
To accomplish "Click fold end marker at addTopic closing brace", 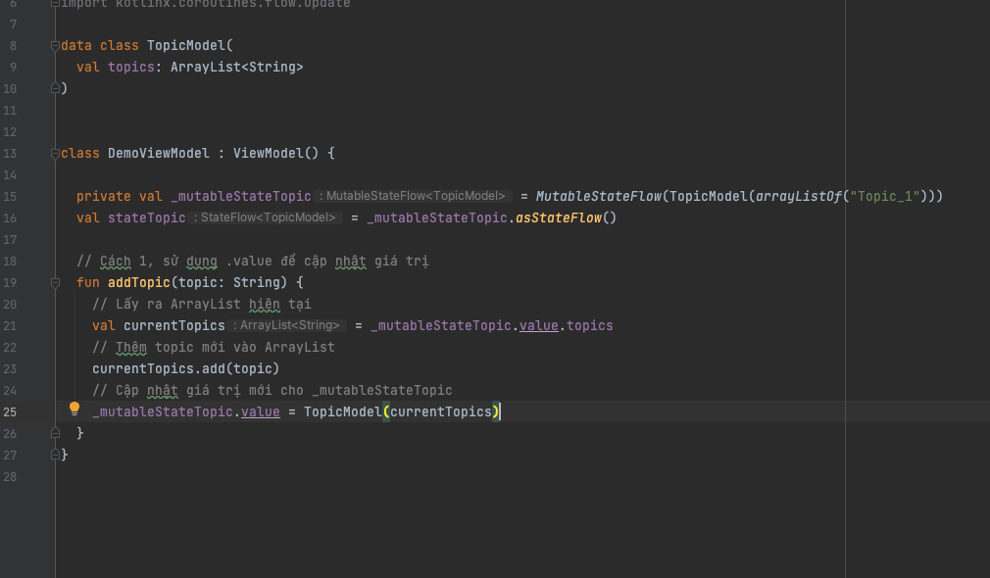I will click(x=56, y=433).
